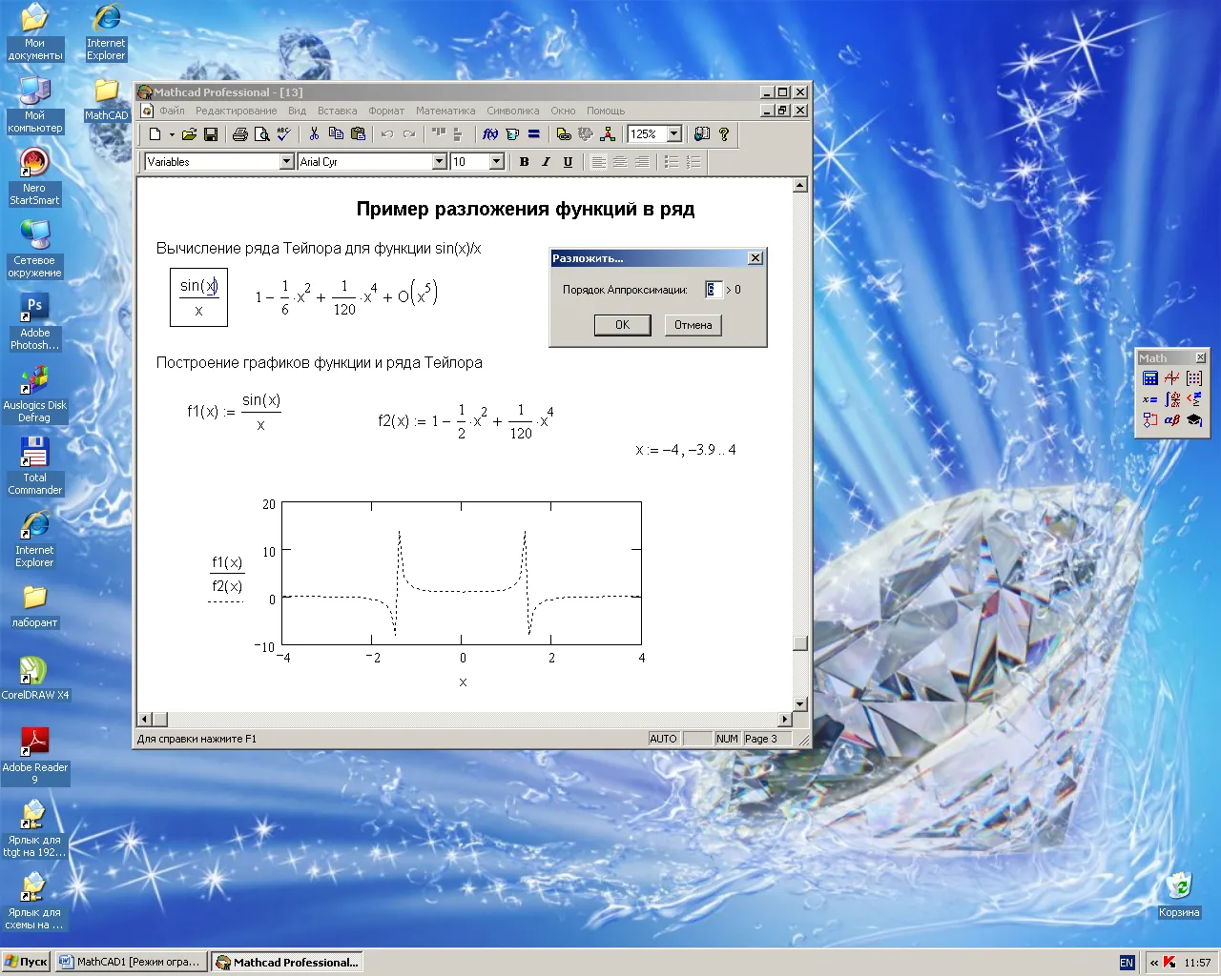Toggle bold formatting
Screen dimensions: 1221x976
[x=524, y=162]
